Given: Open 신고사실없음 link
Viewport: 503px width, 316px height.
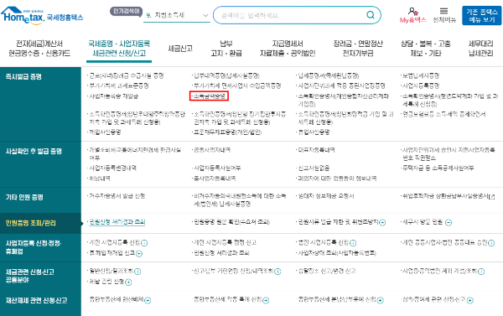Looking at the screenshot, I should coord(314,168).
